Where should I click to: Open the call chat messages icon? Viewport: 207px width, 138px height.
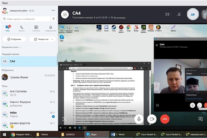click(200, 119)
